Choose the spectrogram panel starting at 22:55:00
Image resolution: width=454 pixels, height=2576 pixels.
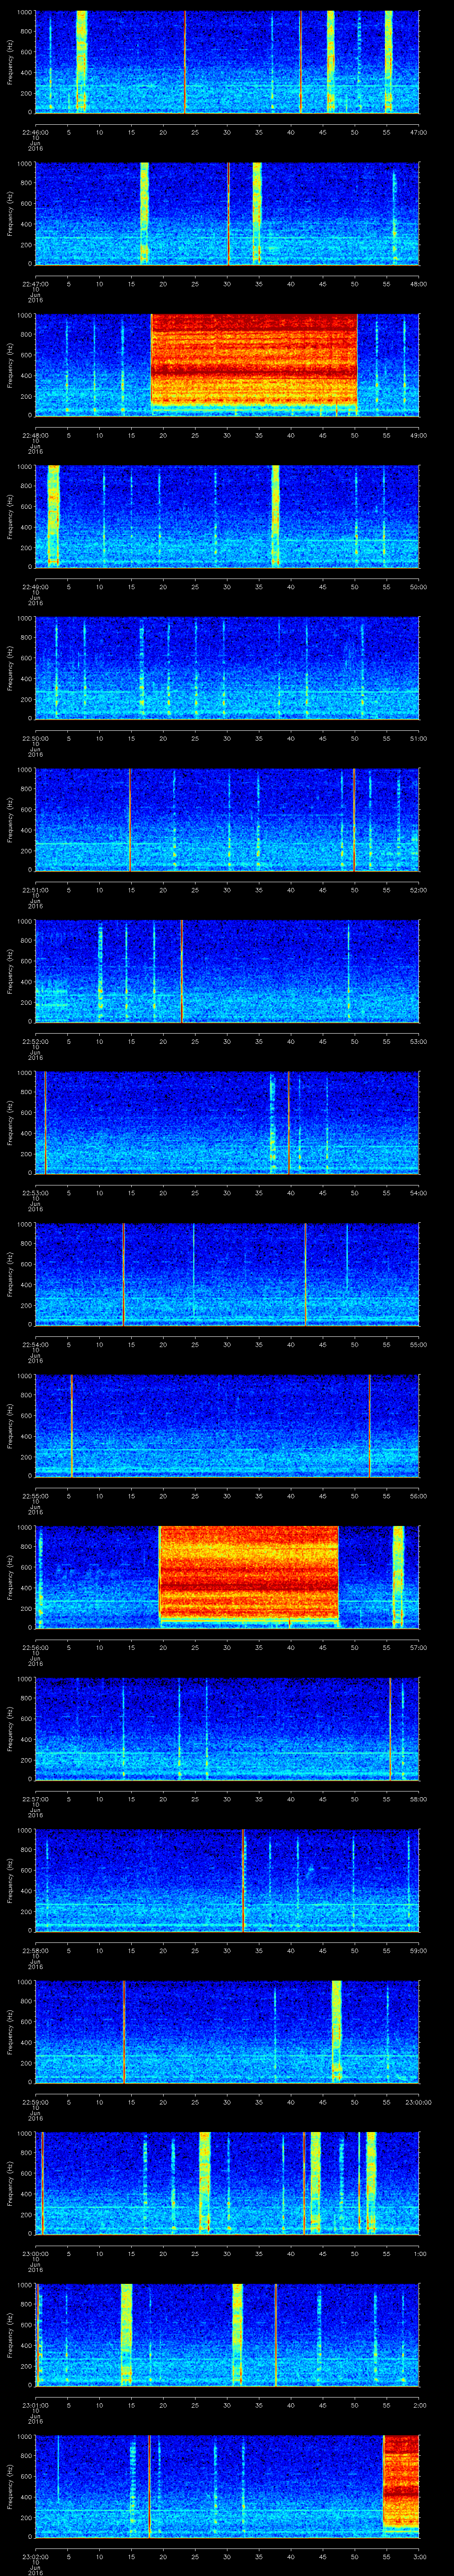tap(227, 1425)
